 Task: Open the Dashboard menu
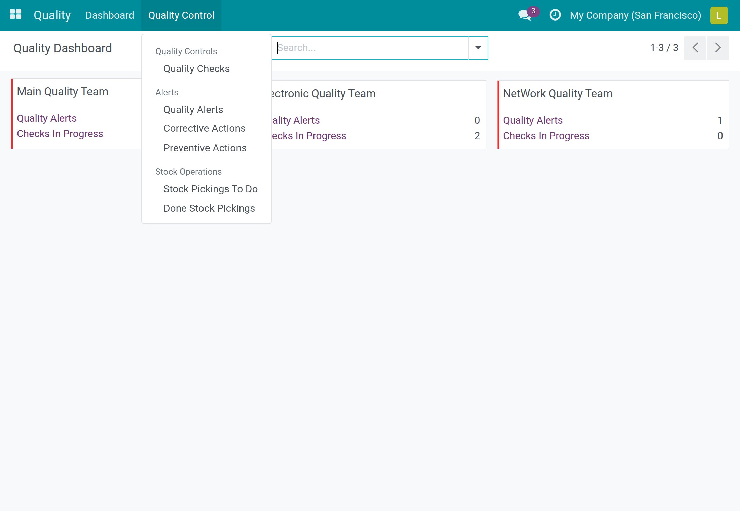pyautogui.click(x=110, y=15)
